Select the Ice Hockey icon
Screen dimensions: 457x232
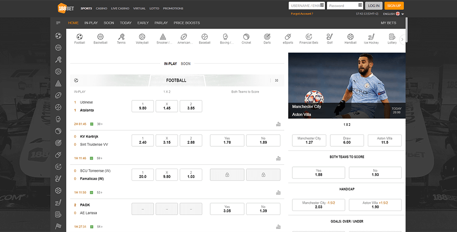371,39
